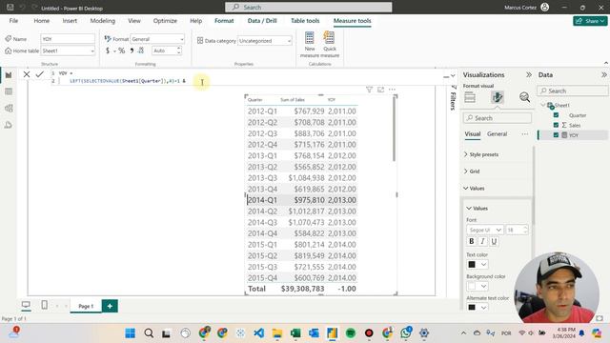The image size is (610, 343).
Task: Switch to Report view in left sidebar
Action: pyautogui.click(x=9, y=75)
